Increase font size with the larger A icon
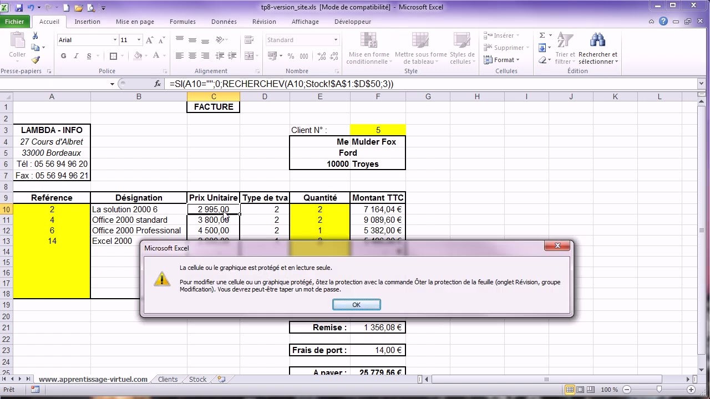The height and width of the screenshot is (399, 710). tap(150, 40)
